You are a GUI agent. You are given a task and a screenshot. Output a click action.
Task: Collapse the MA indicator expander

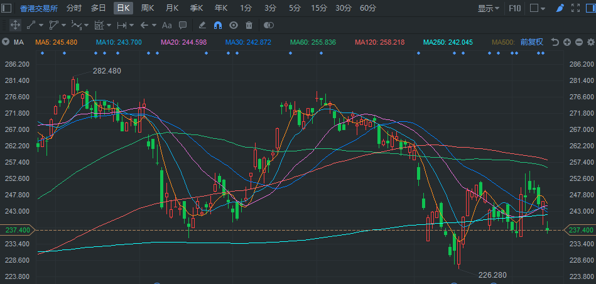[x=5, y=42]
